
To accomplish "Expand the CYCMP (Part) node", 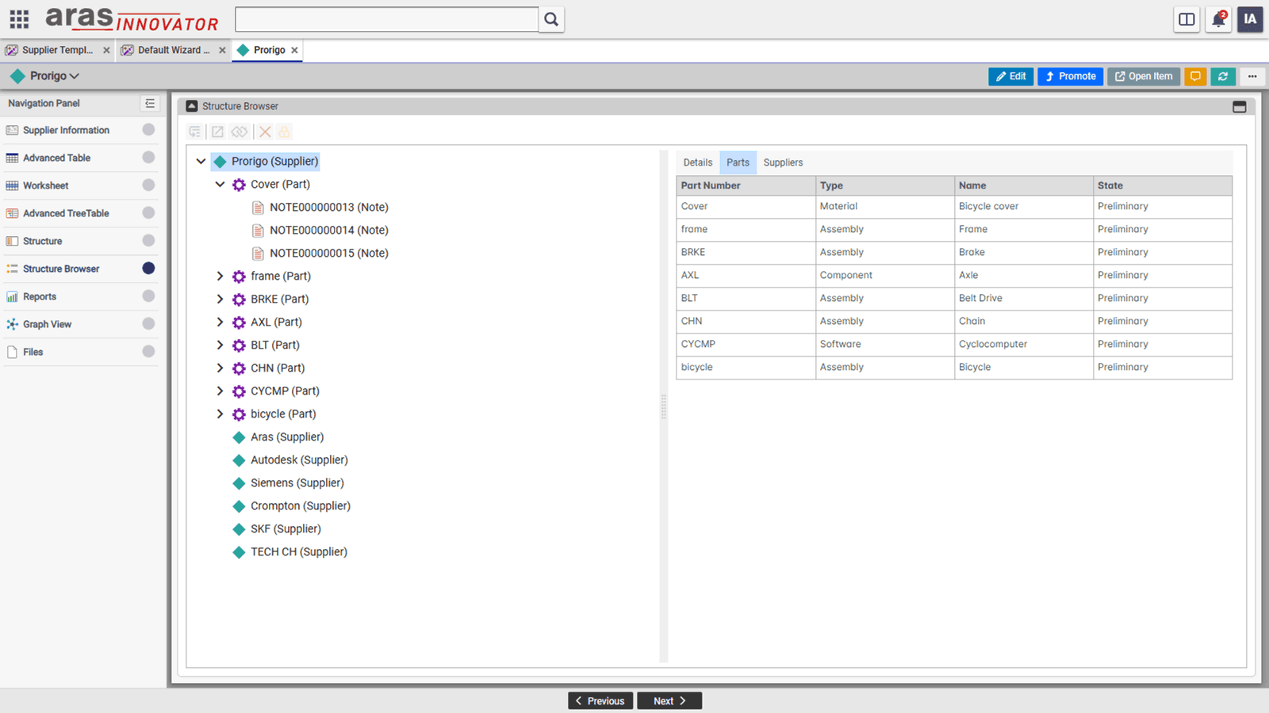I will 220,391.
